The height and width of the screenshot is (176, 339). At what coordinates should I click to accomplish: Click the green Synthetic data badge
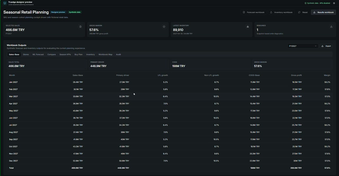tap(75, 12)
